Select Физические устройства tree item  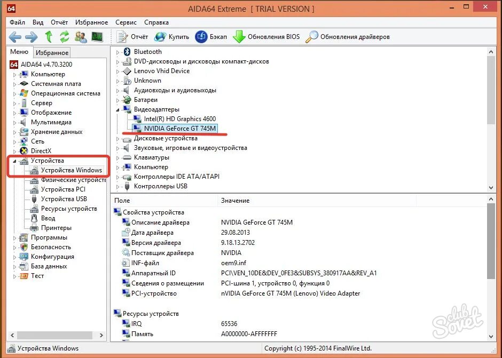point(73,180)
